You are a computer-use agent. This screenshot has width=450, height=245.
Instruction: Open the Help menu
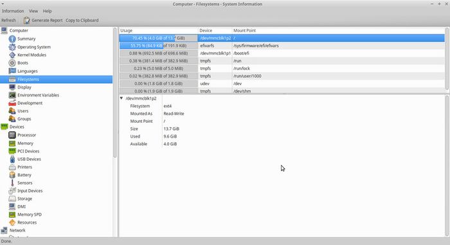tap(47, 11)
